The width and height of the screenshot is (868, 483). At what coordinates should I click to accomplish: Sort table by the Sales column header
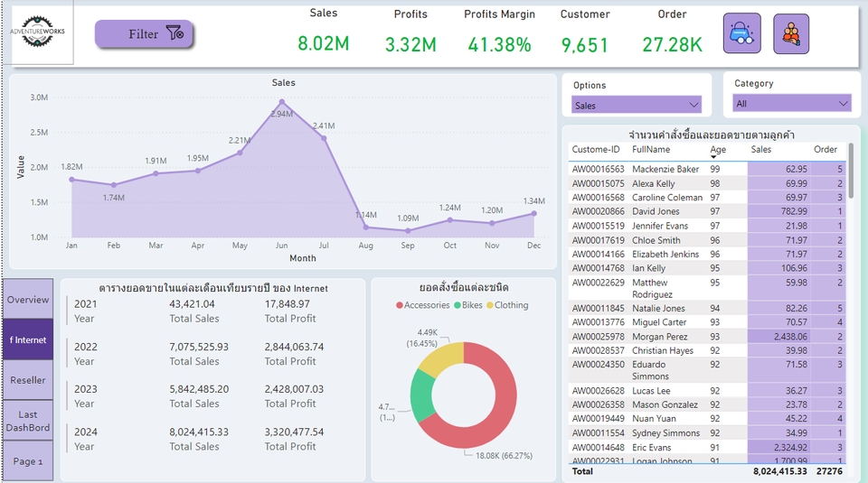(761, 149)
